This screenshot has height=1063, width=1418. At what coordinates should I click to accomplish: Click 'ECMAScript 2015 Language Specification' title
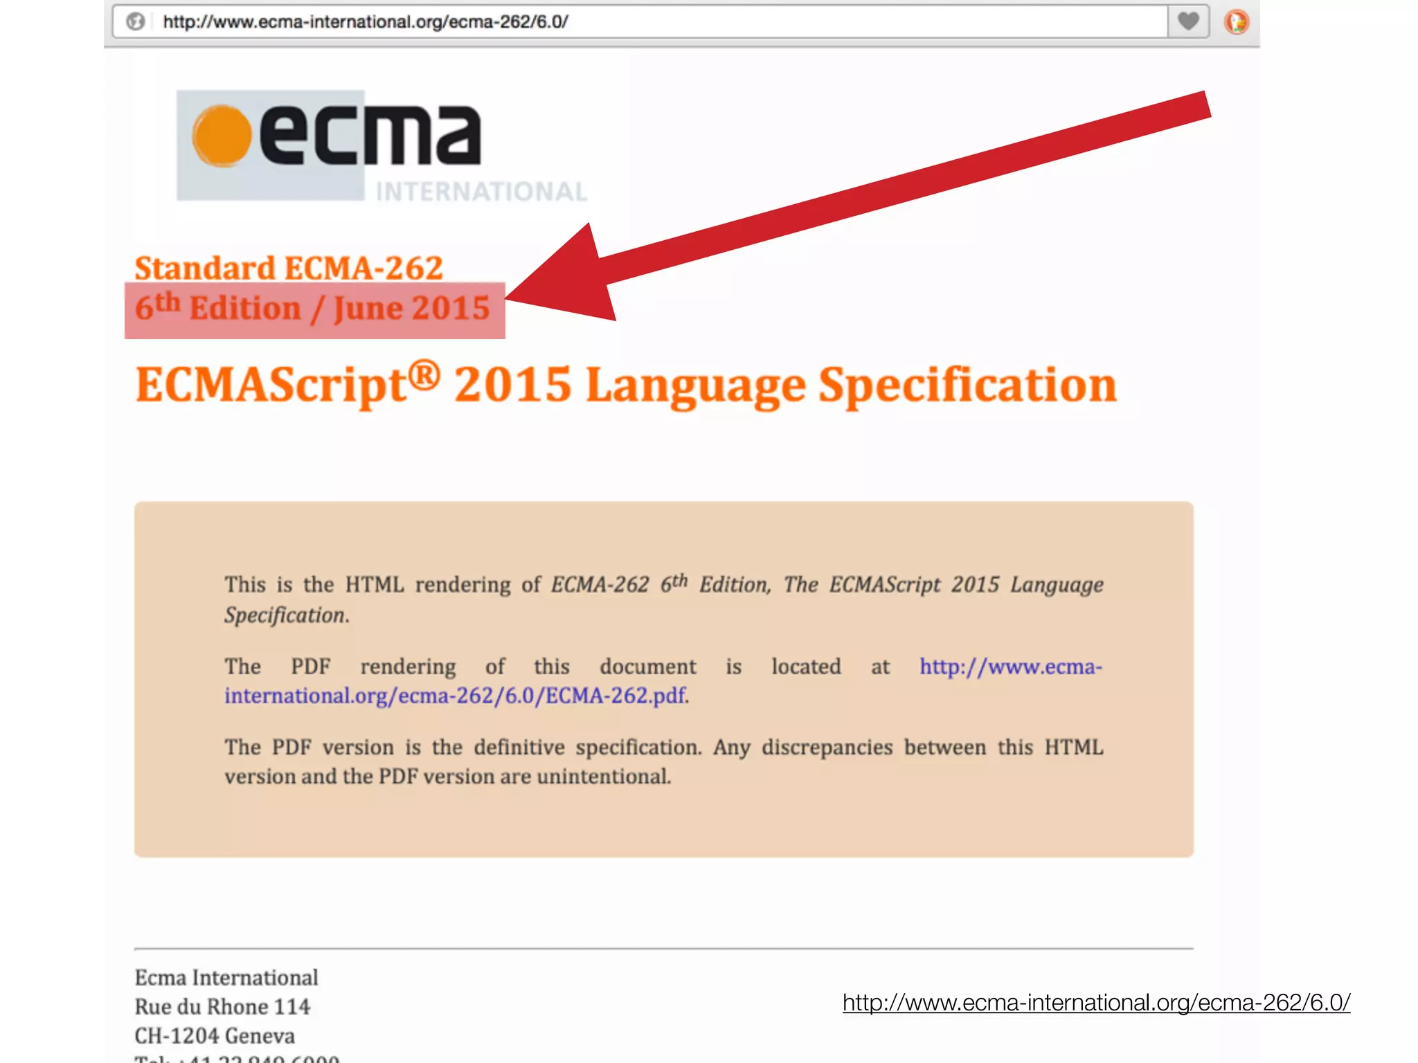pos(626,384)
